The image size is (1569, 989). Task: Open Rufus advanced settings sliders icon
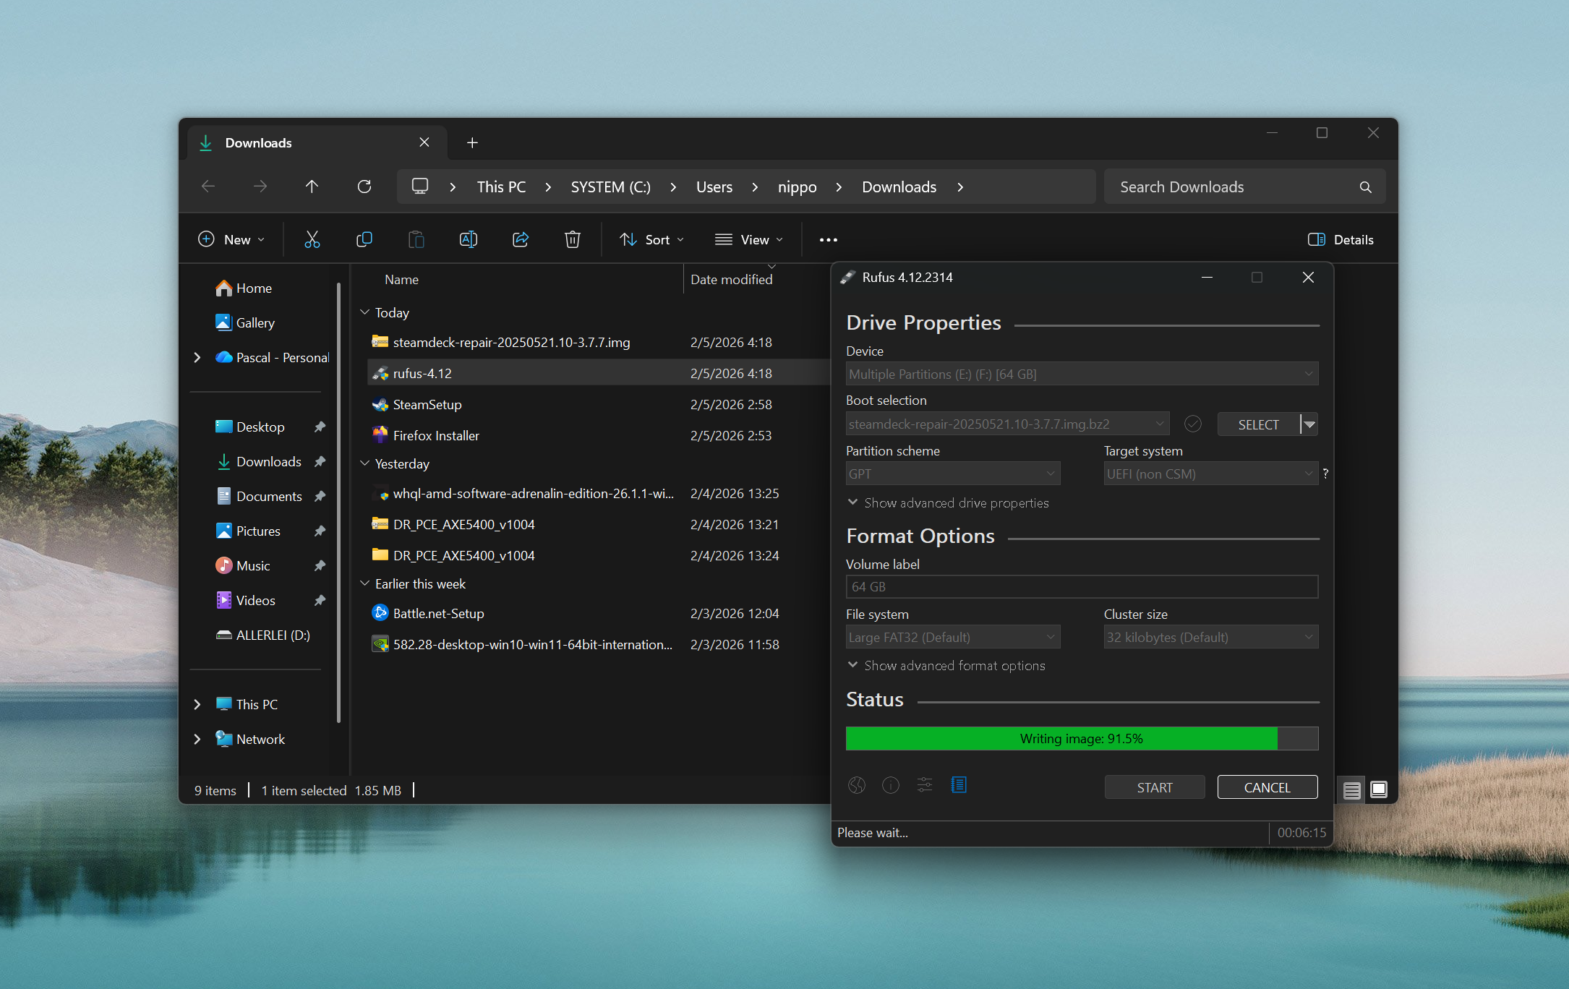(924, 785)
